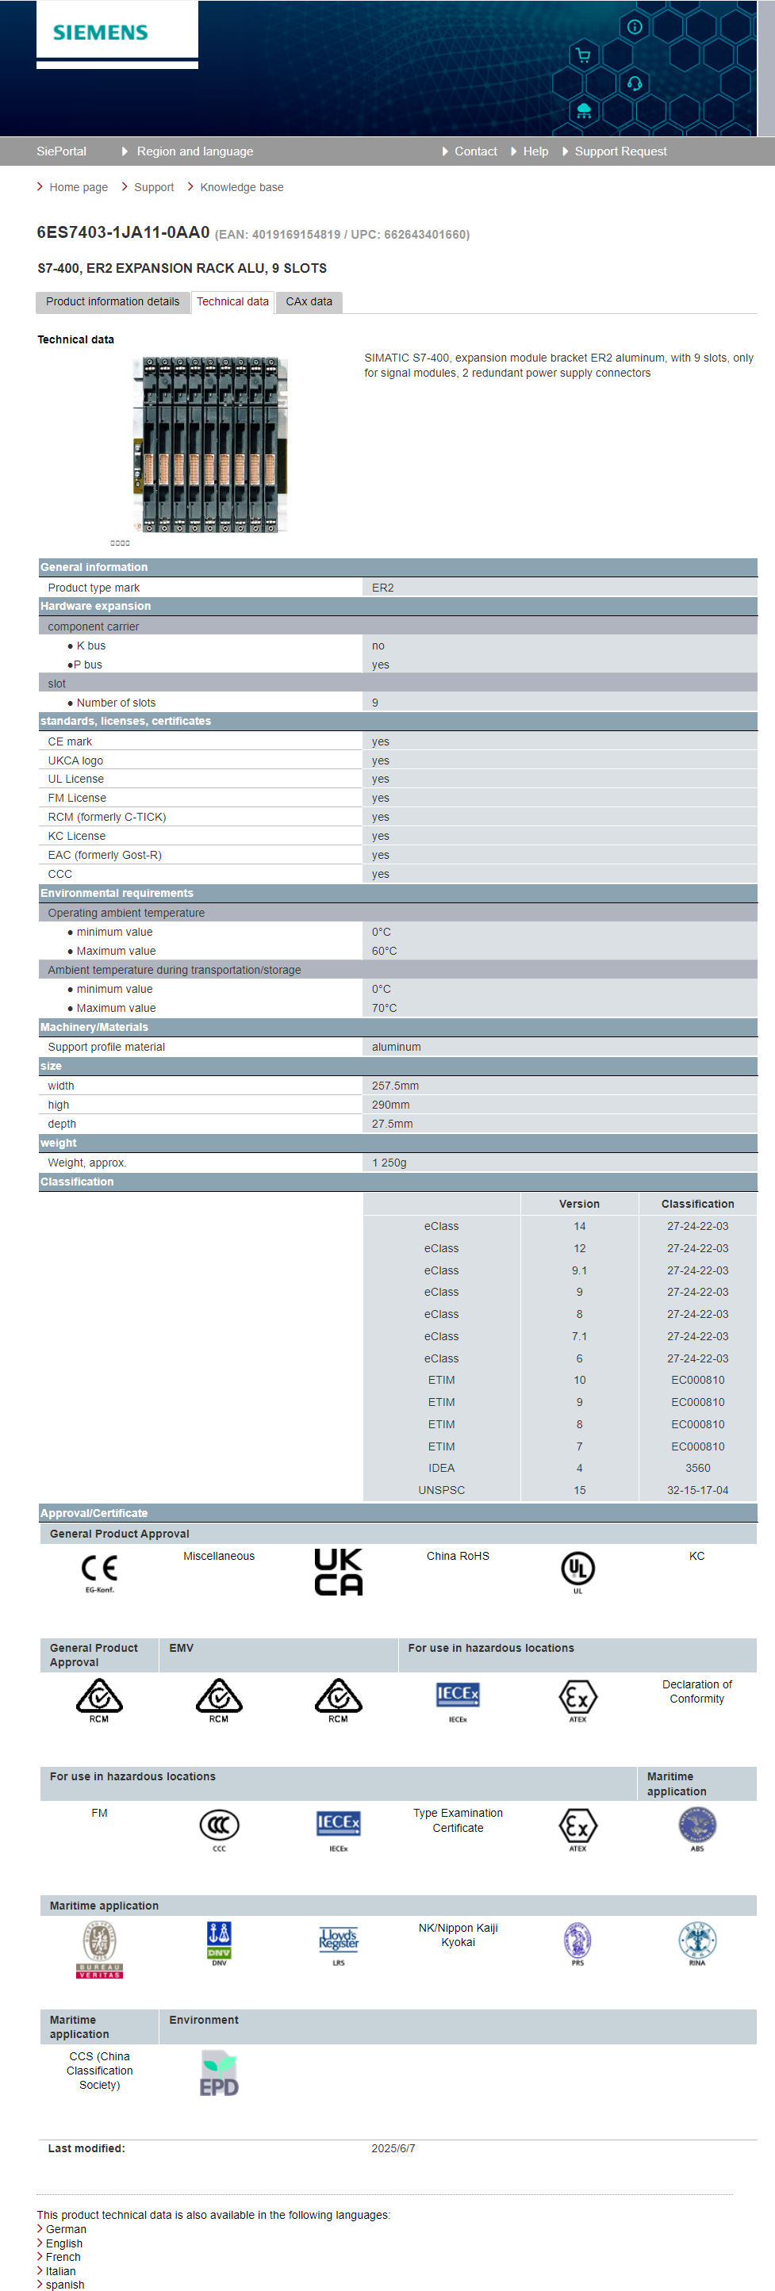
Task: Click the shopping cart hexagon icon
Action: [583, 56]
